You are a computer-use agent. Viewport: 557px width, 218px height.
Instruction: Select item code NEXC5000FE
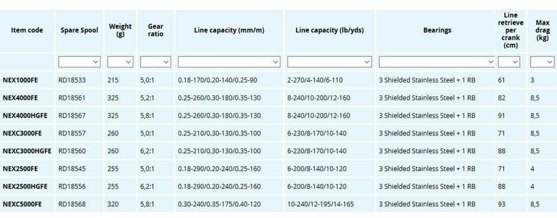[x=22, y=204]
